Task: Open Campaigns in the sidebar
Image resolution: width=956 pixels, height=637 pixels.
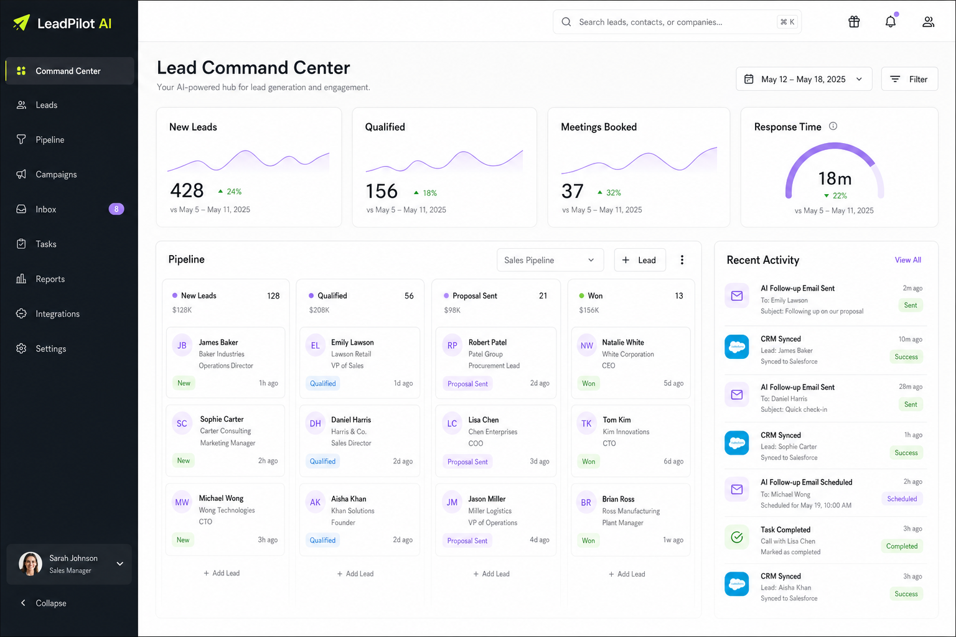Action: point(70,175)
